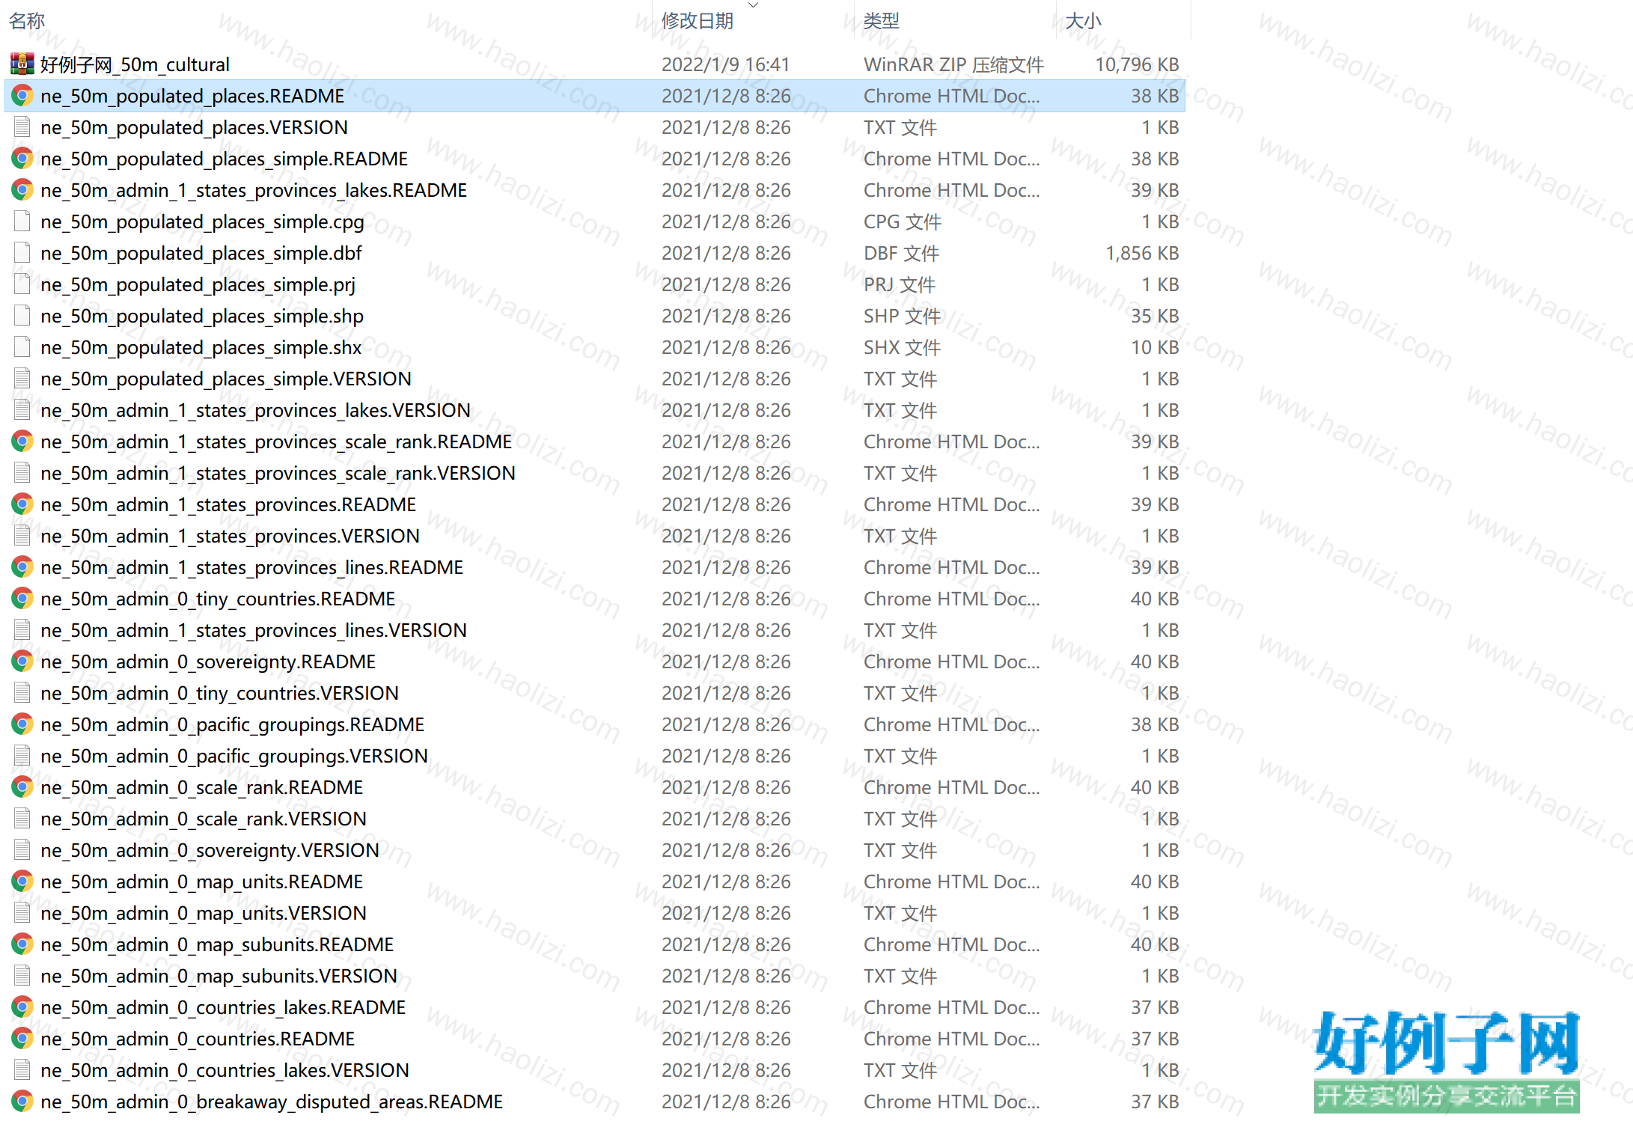Click PRJ 文件 type cell
The height and width of the screenshot is (1121, 1633).
(900, 284)
